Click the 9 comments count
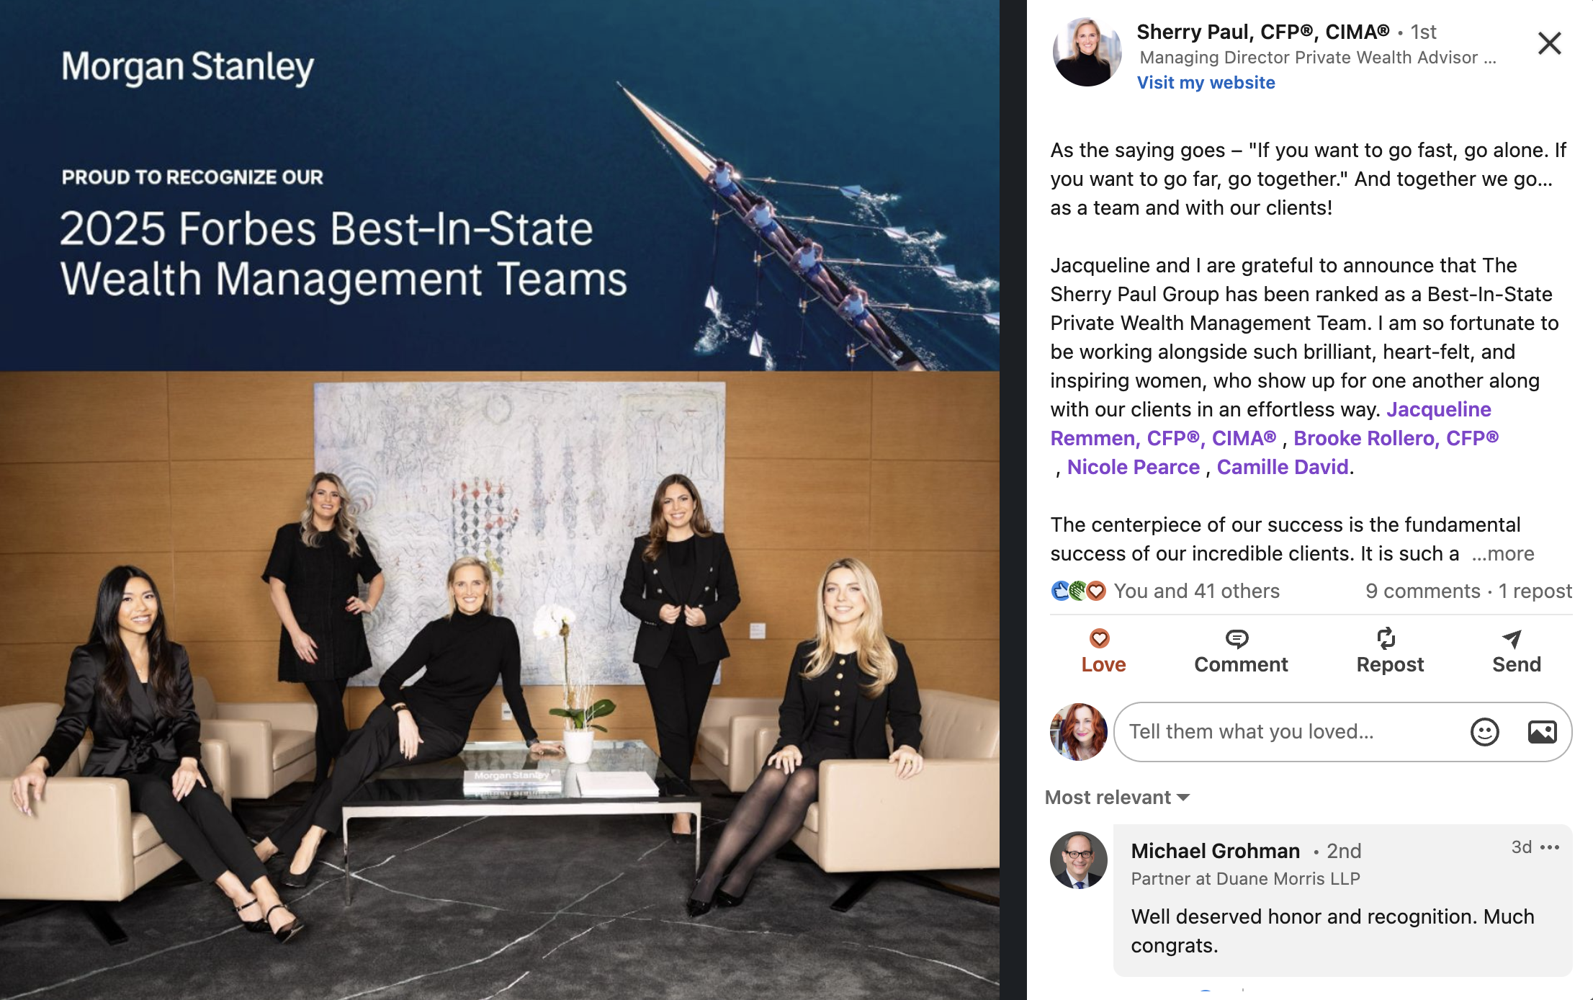This screenshot has width=1593, height=1000. (1422, 591)
